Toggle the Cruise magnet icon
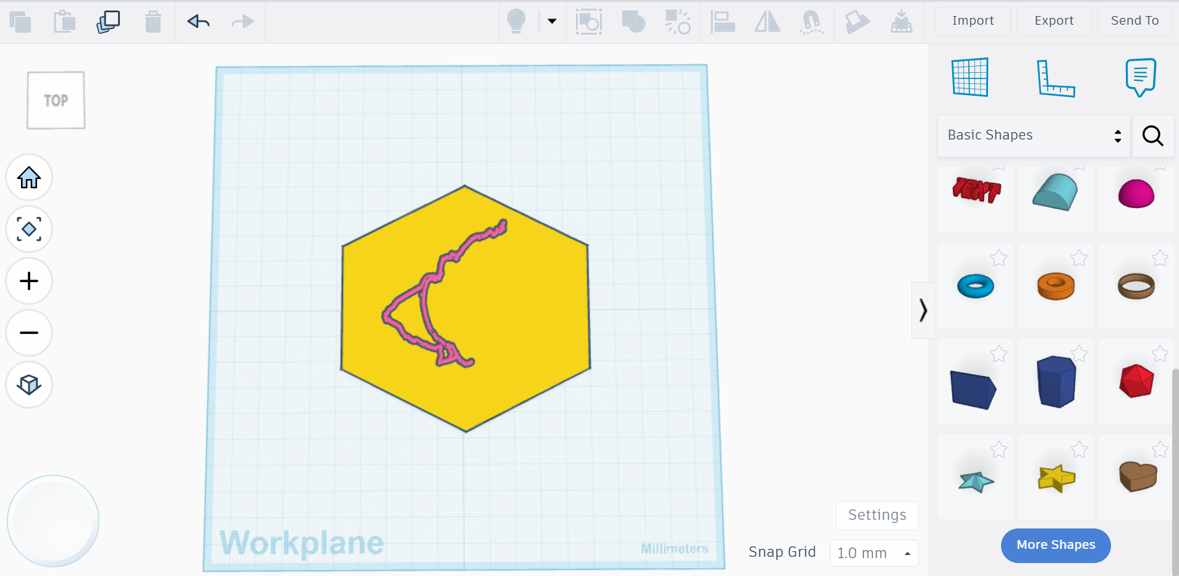 point(811,22)
